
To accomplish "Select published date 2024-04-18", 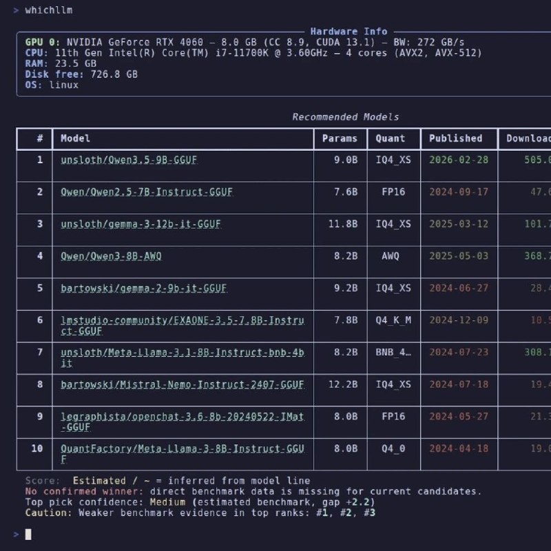I will [x=459, y=449].
